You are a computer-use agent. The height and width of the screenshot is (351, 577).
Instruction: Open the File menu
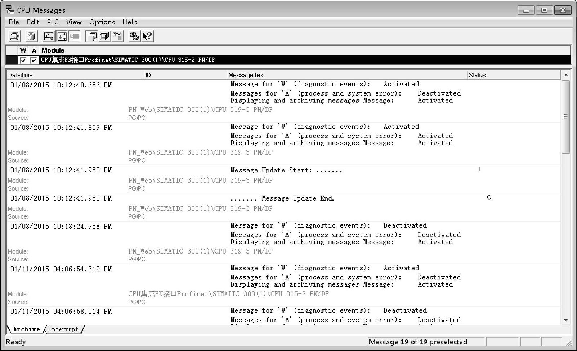point(14,22)
